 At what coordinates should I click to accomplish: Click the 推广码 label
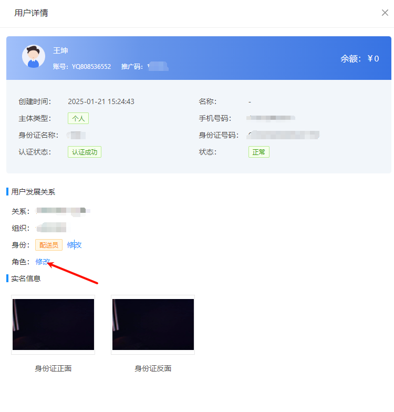pos(132,66)
